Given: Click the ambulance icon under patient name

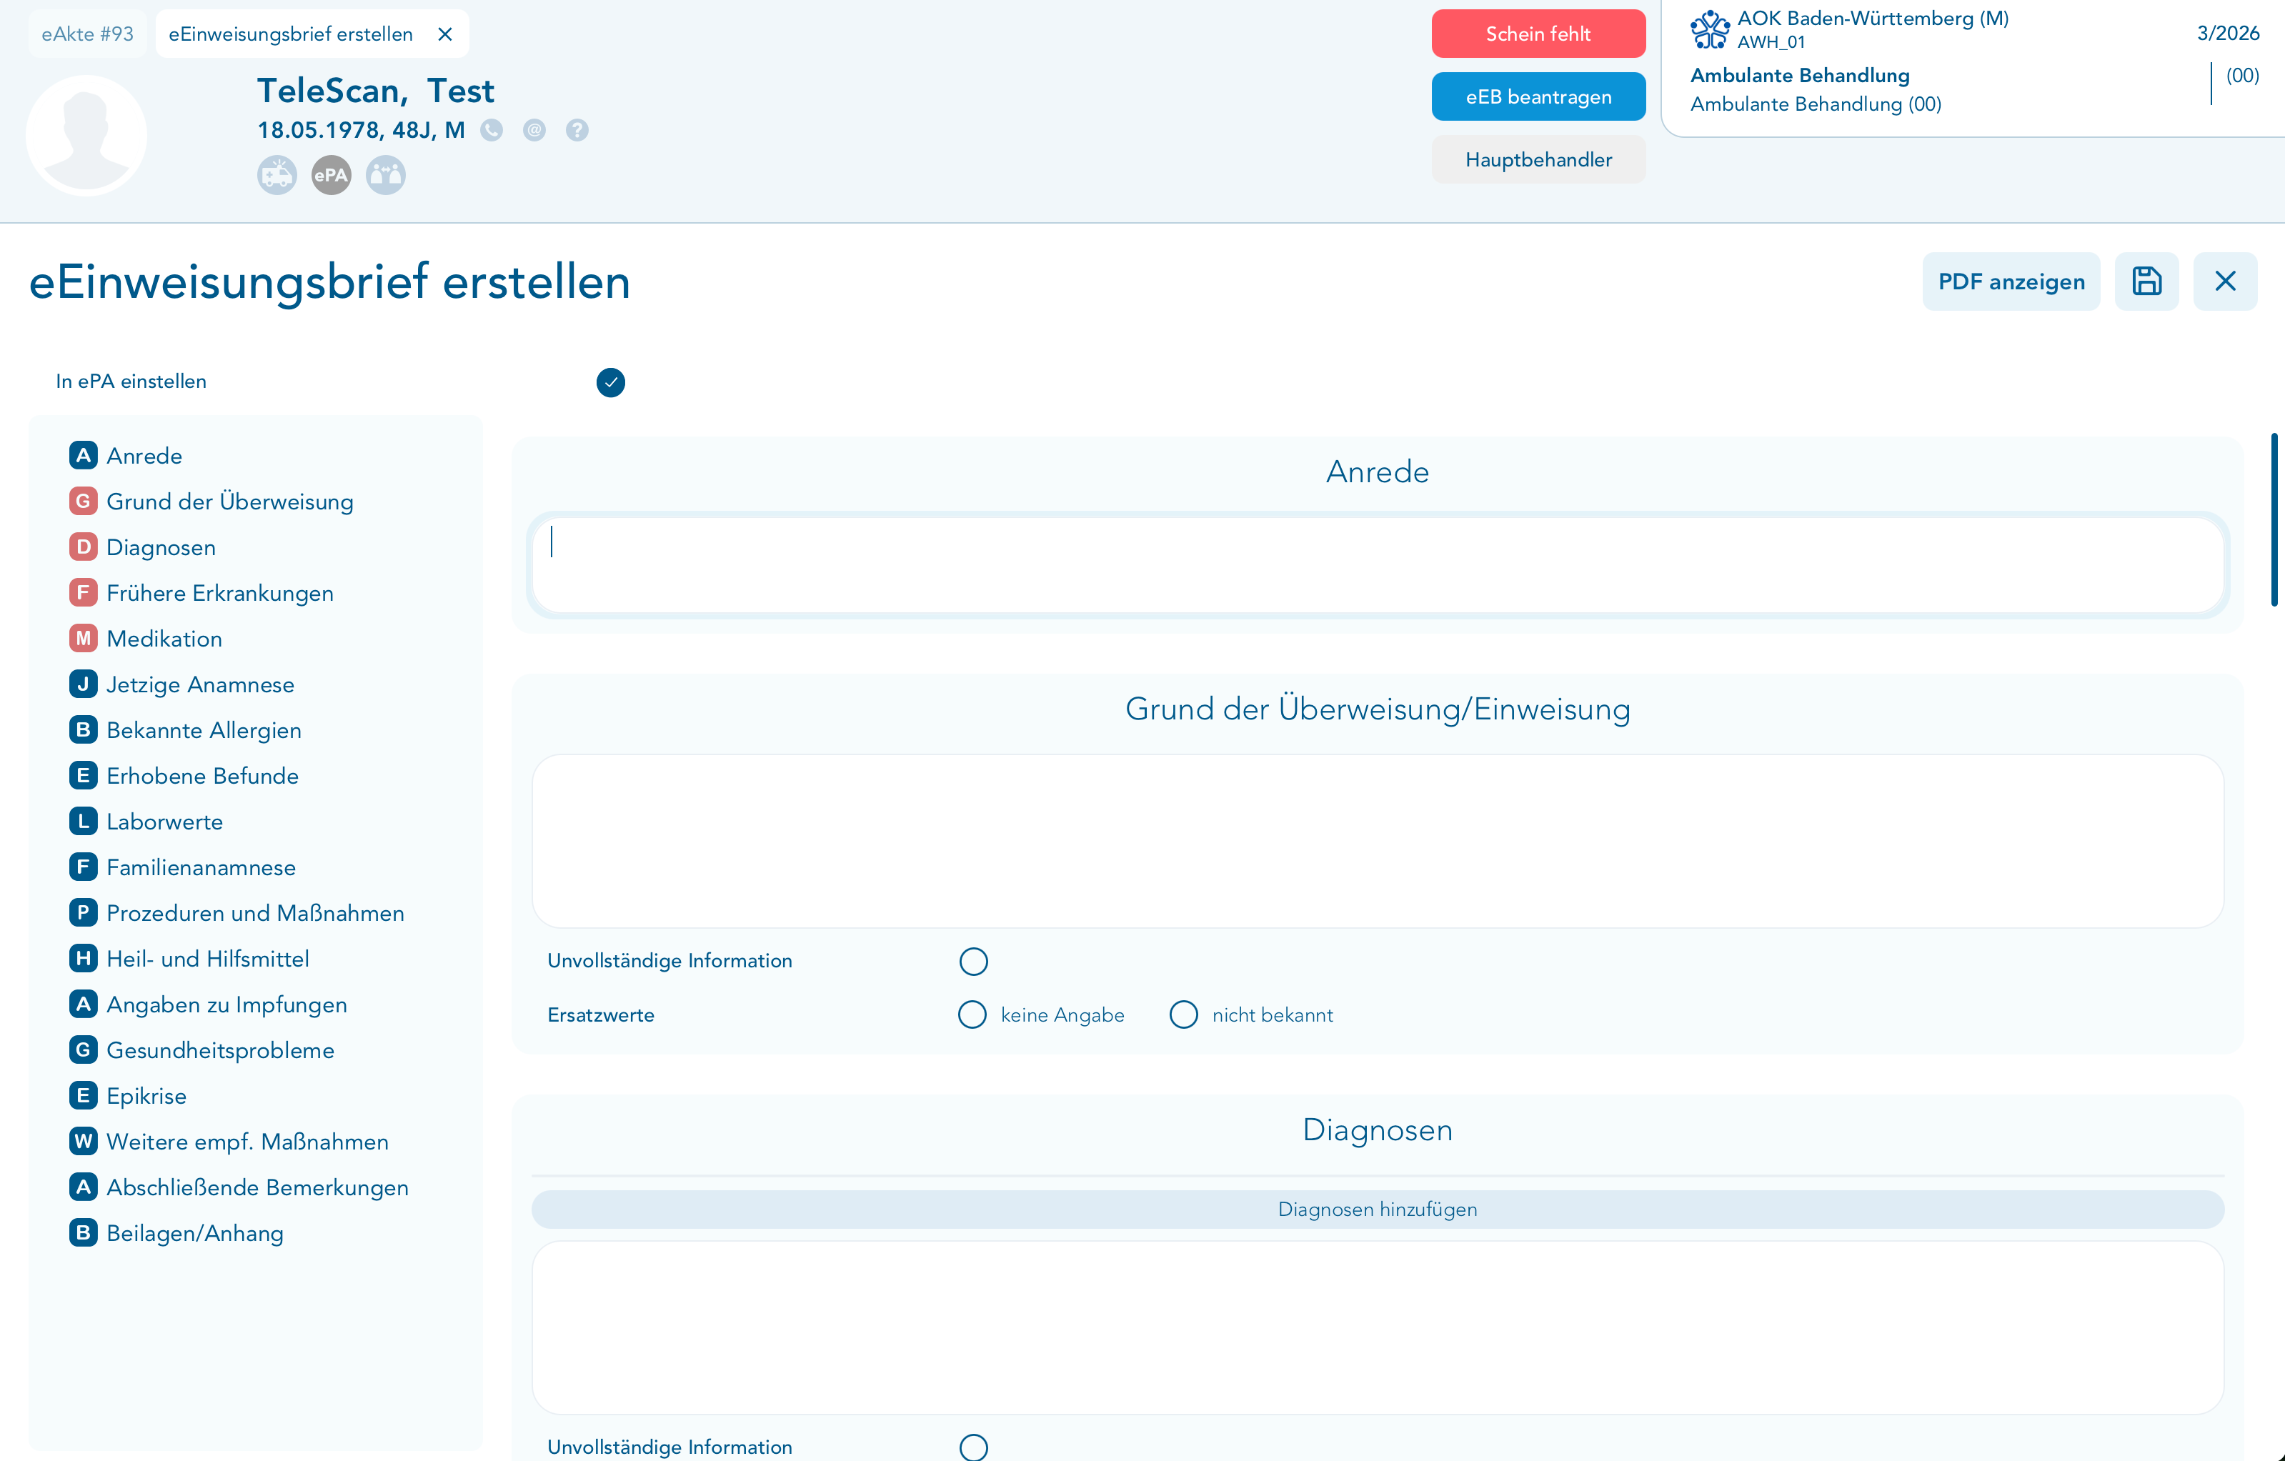Looking at the screenshot, I should (x=277, y=176).
